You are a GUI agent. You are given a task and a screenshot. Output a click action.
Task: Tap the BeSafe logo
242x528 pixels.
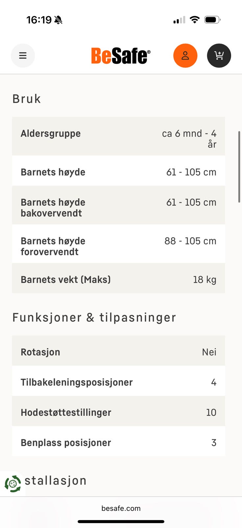tap(121, 56)
